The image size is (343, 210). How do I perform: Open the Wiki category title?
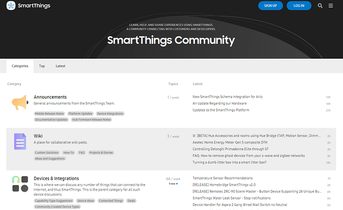point(38,136)
